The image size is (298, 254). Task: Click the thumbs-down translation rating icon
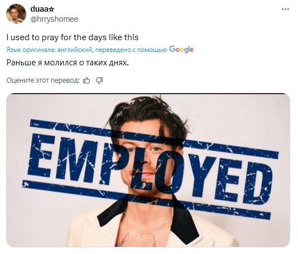point(99,80)
